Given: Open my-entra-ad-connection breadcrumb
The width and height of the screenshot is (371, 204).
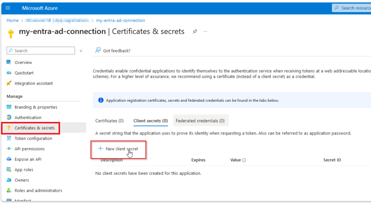Looking at the screenshot, I should pos(121,21).
